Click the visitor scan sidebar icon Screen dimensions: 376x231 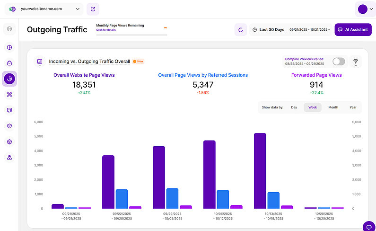(9, 95)
